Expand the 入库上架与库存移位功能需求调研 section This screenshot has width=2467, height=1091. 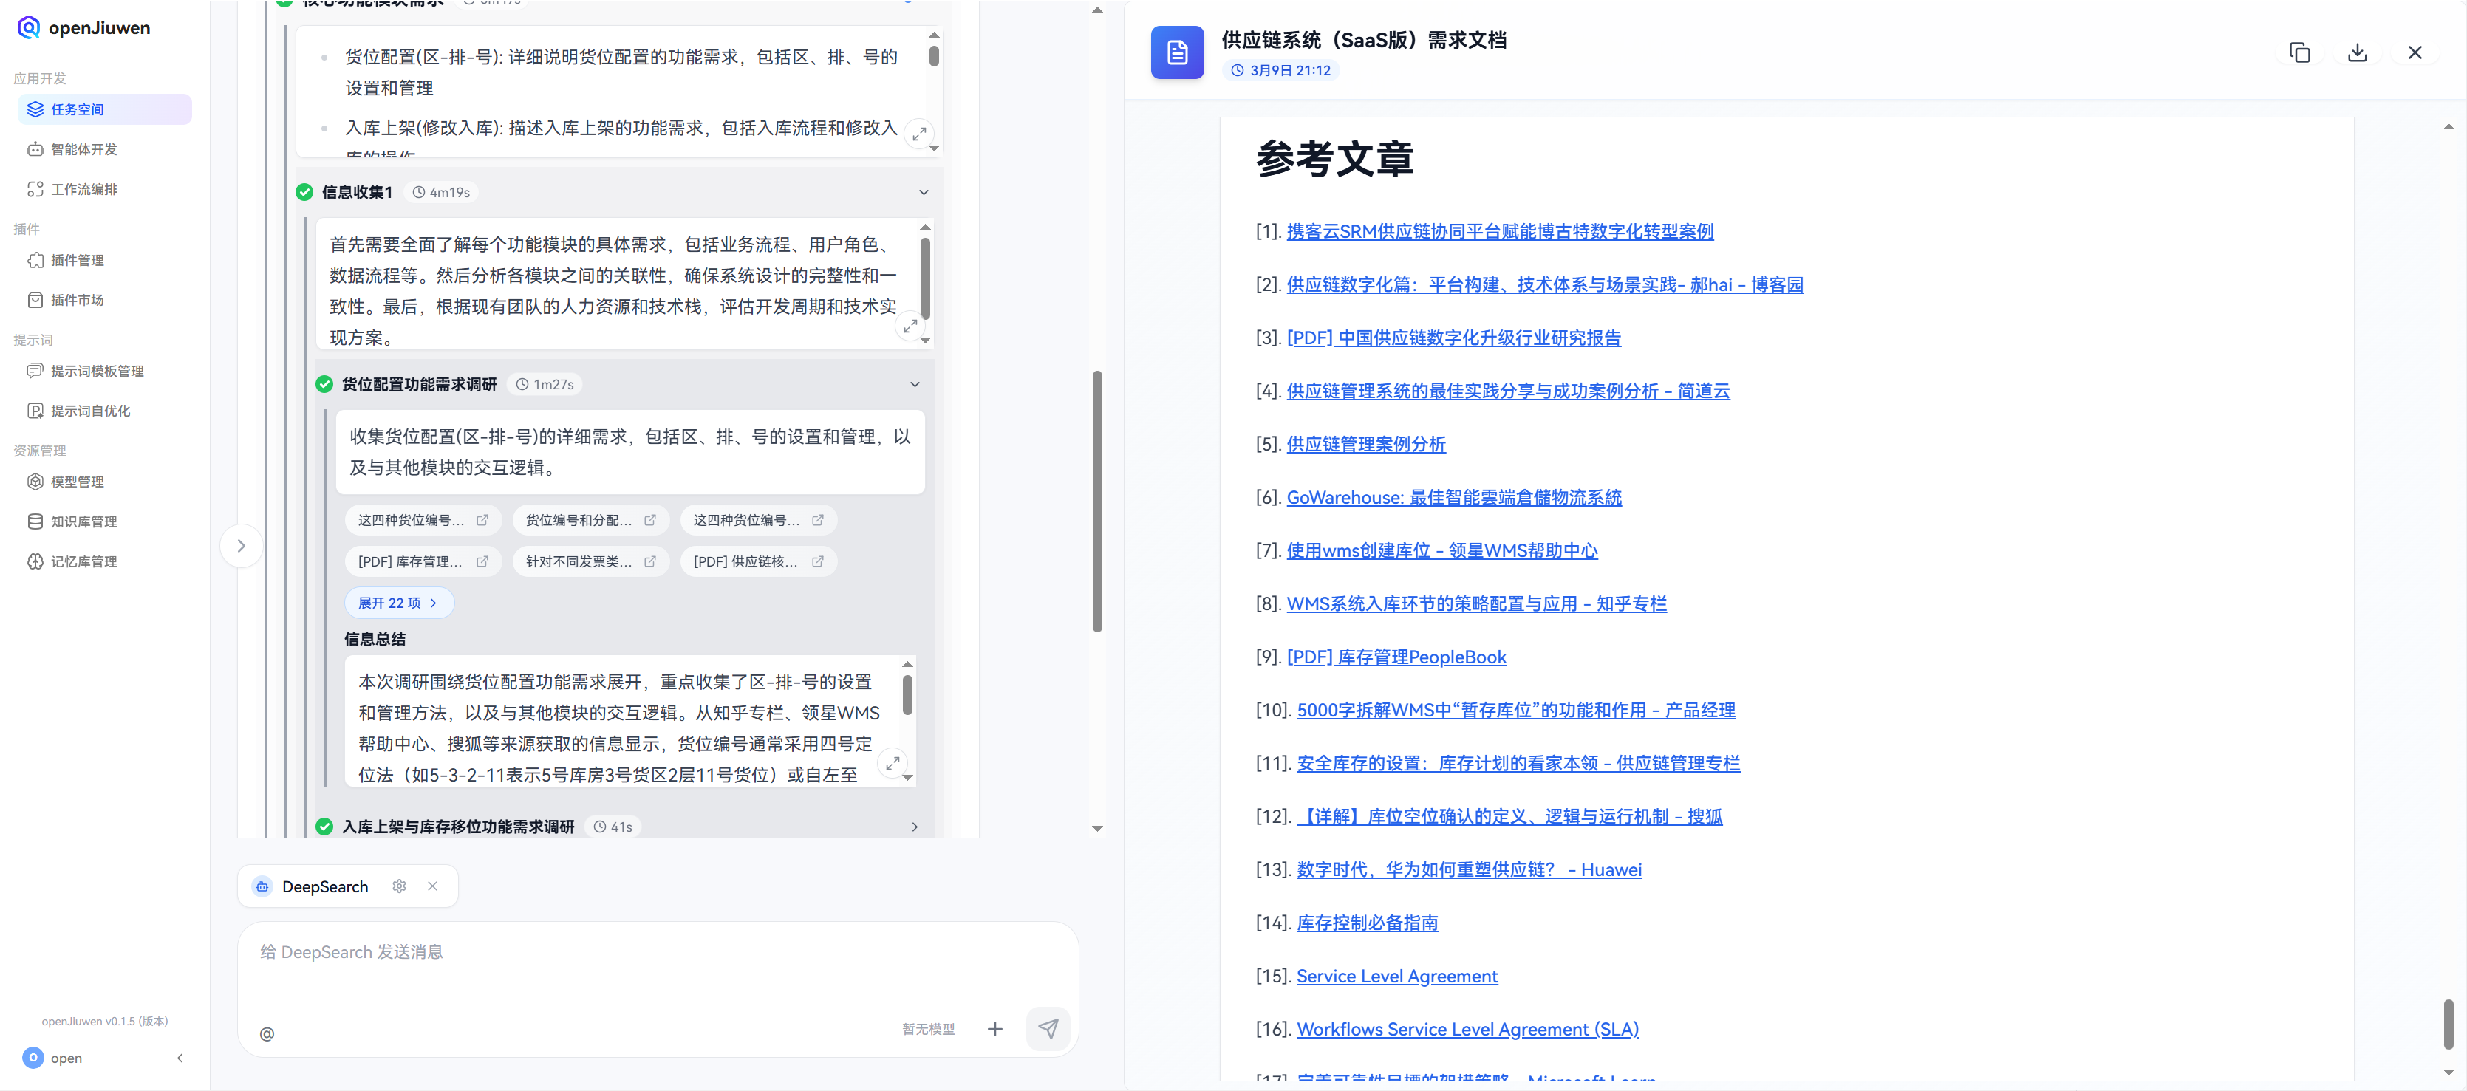(x=914, y=827)
